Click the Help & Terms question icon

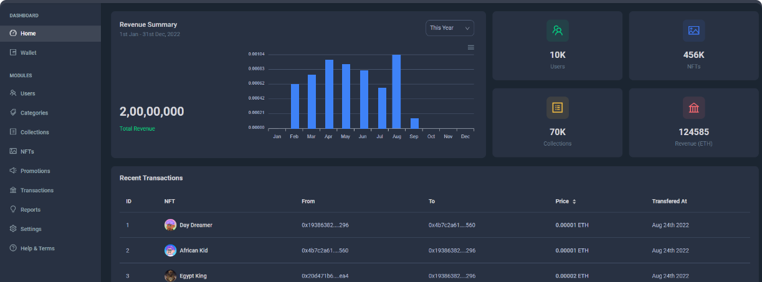pyautogui.click(x=13, y=248)
